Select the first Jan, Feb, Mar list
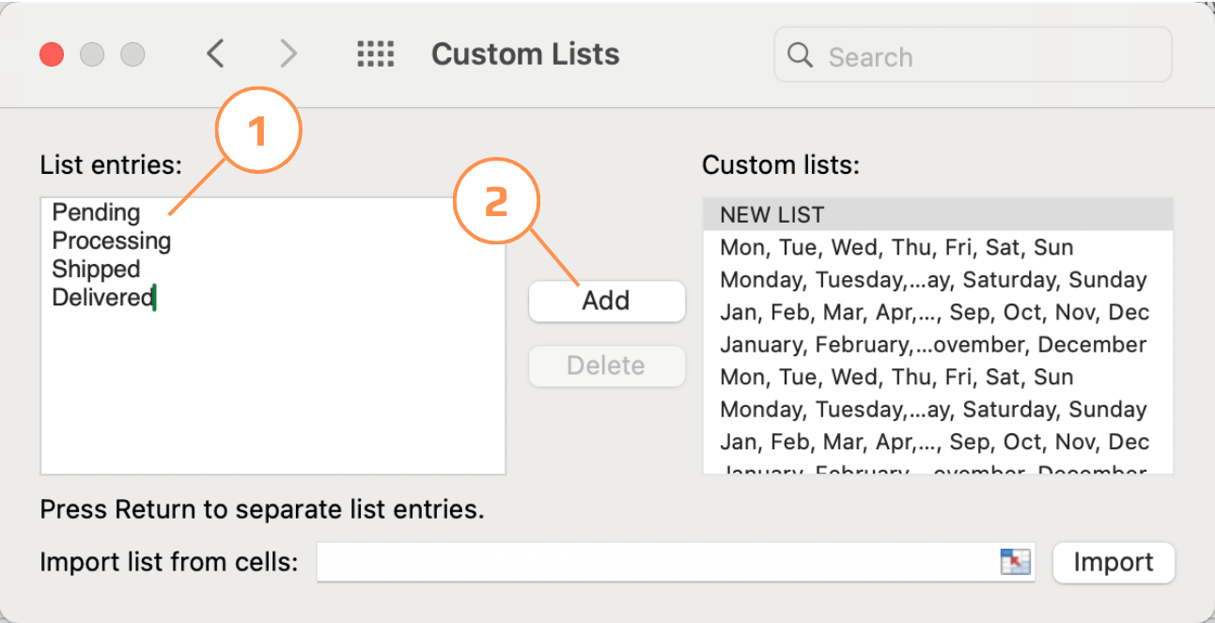The width and height of the screenshot is (1215, 623). [934, 312]
